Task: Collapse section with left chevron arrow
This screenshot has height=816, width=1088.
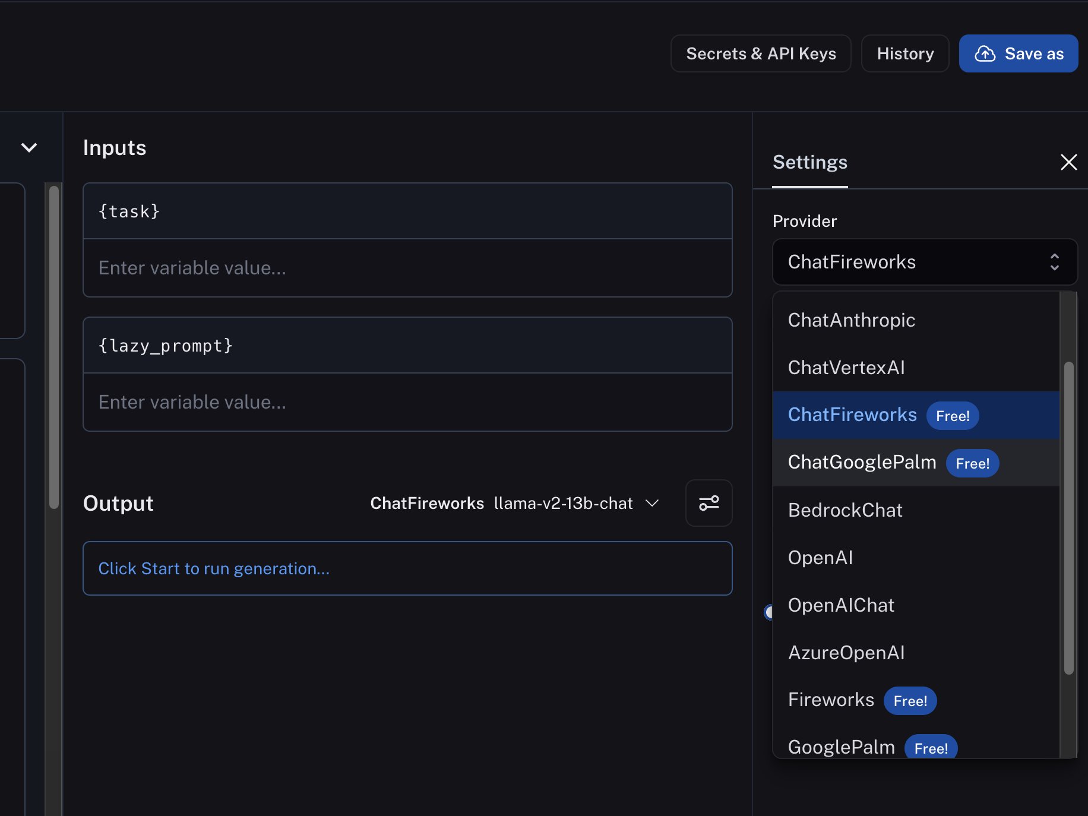Action: click(x=29, y=147)
